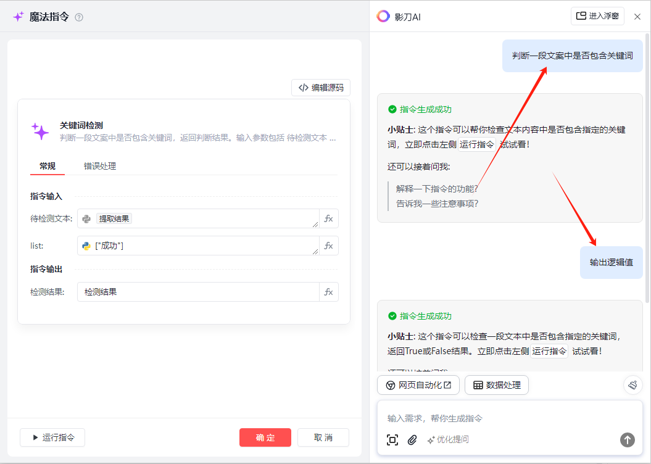
Task: Click the resize handle of 待检测文本 field
Action: [315, 225]
